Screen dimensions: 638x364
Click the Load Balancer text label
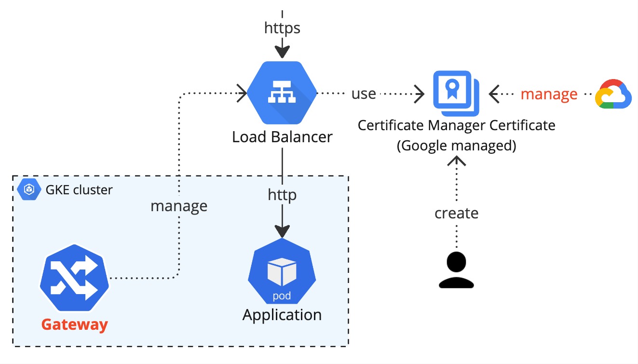pyautogui.click(x=282, y=136)
